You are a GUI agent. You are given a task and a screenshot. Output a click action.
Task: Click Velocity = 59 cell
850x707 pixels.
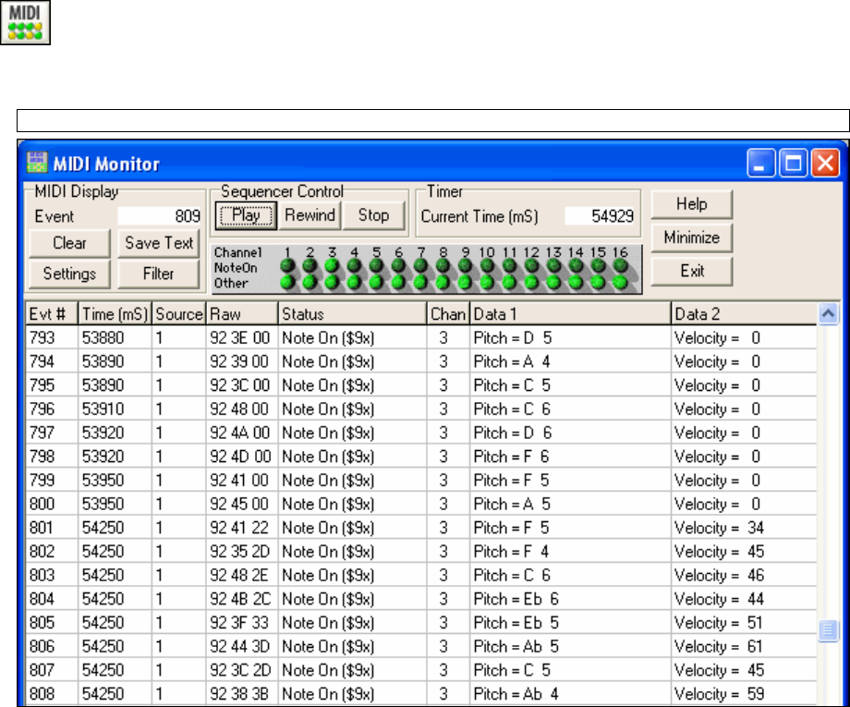coord(745,694)
